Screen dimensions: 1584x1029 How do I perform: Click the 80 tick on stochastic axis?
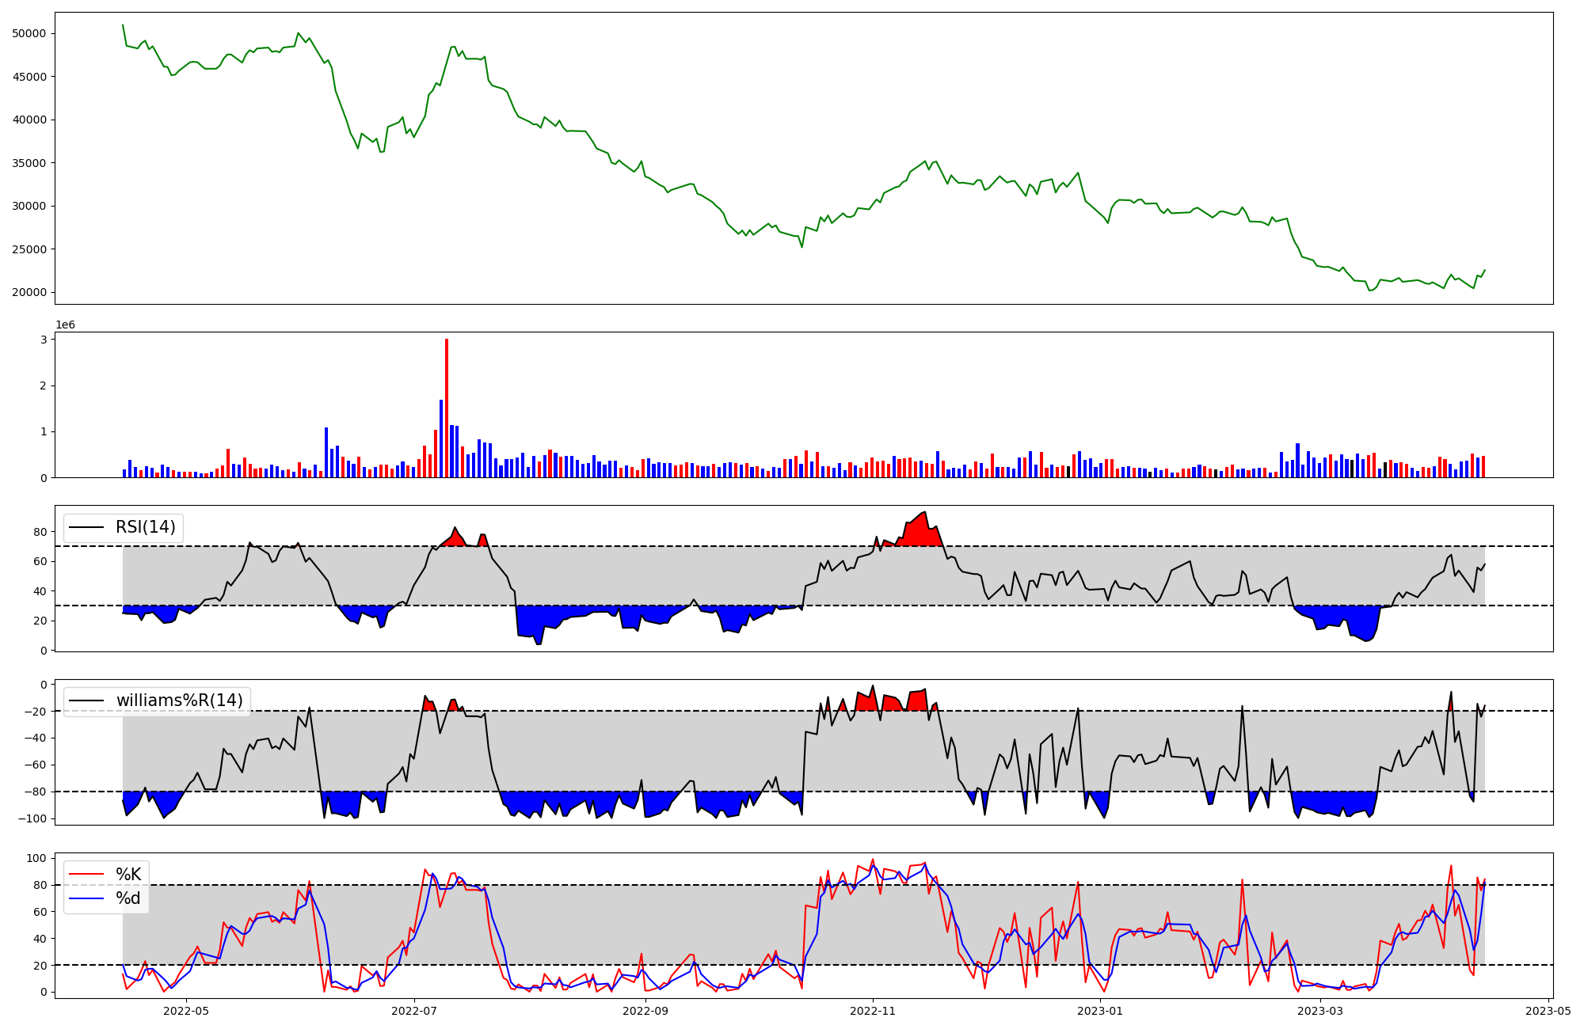pos(40,885)
